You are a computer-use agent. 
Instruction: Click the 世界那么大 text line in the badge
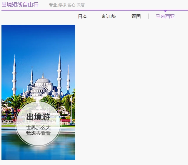[x=38, y=128]
